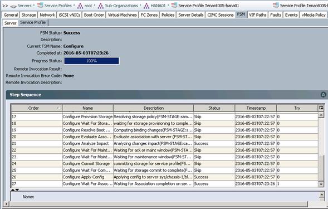The height and width of the screenshot is (209, 328).
Task: Click the split pane divider arrows
Action: tap(15, 189)
